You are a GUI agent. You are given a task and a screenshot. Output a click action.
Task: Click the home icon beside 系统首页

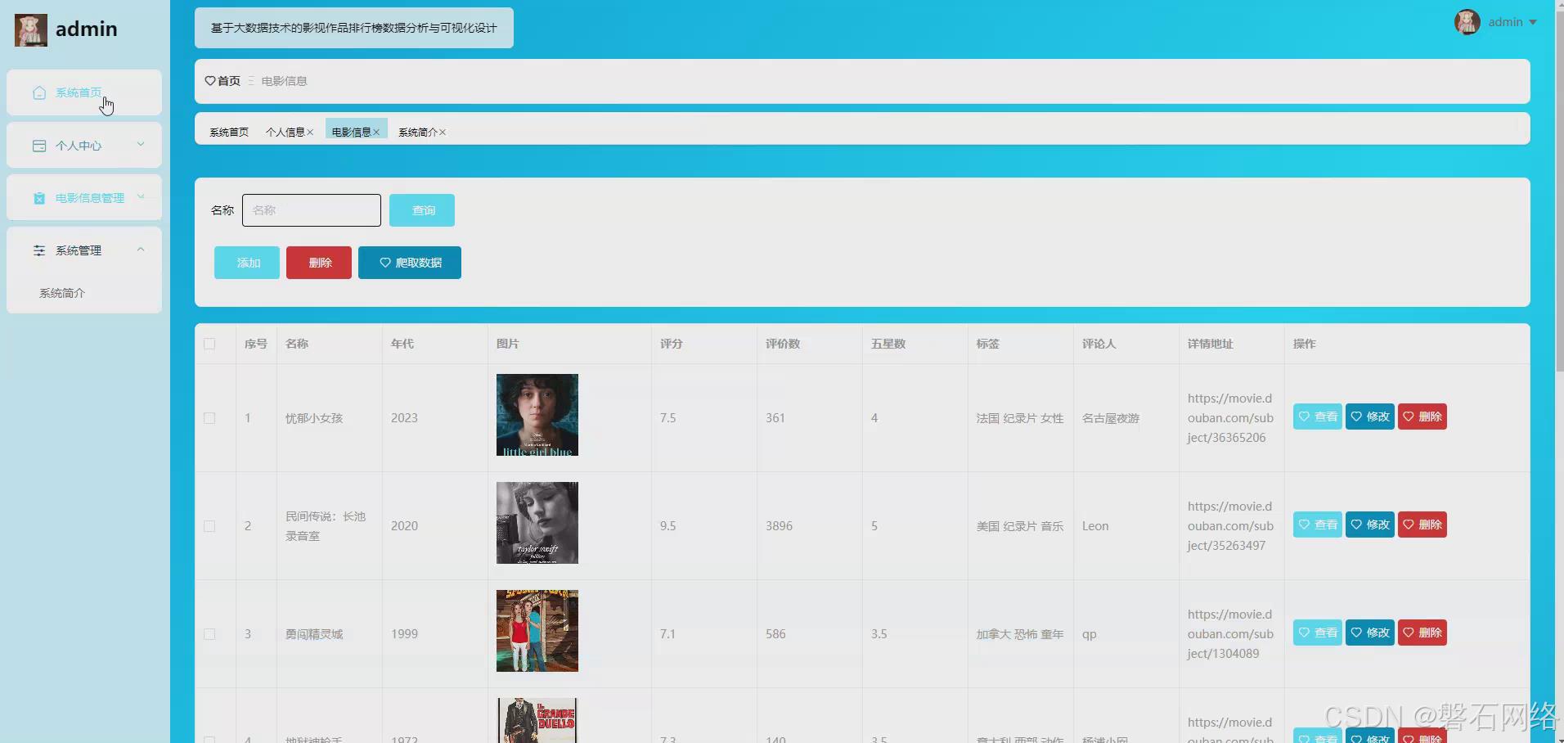click(39, 92)
